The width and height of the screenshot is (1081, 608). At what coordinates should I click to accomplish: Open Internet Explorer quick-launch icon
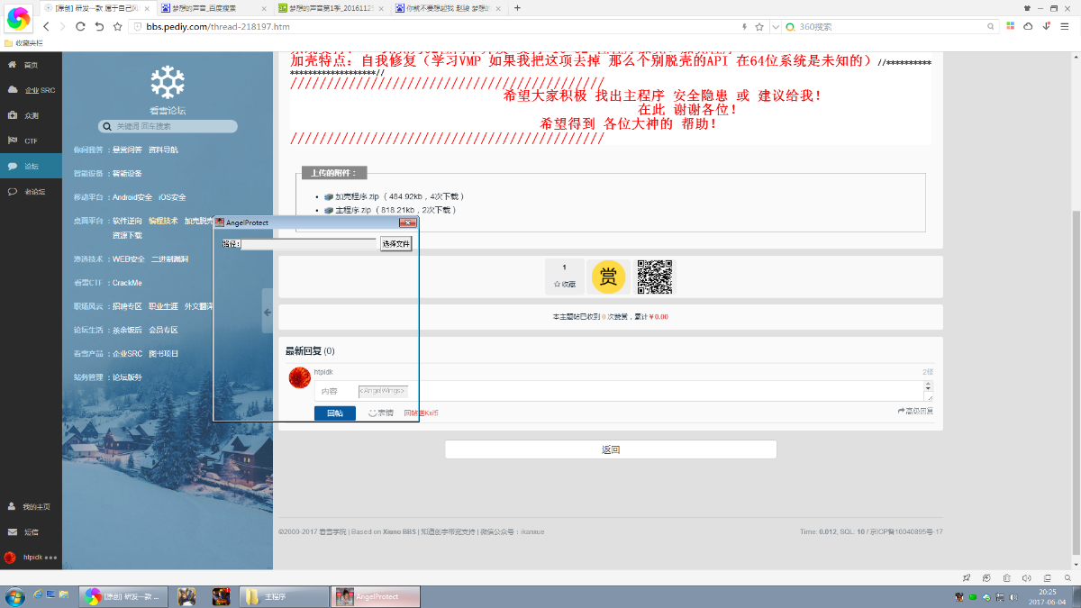point(38,595)
